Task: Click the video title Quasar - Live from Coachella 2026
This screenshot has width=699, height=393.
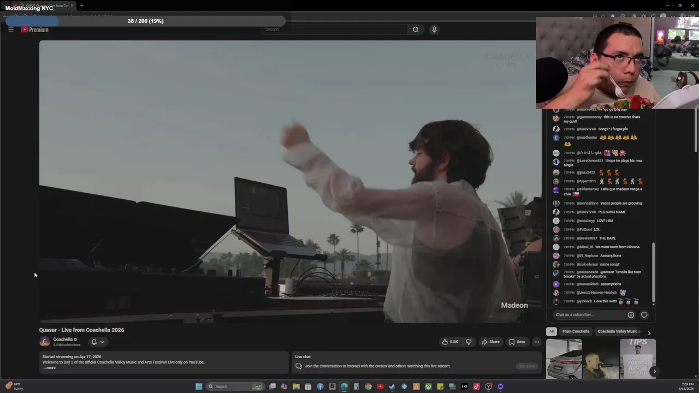Action: coord(81,330)
